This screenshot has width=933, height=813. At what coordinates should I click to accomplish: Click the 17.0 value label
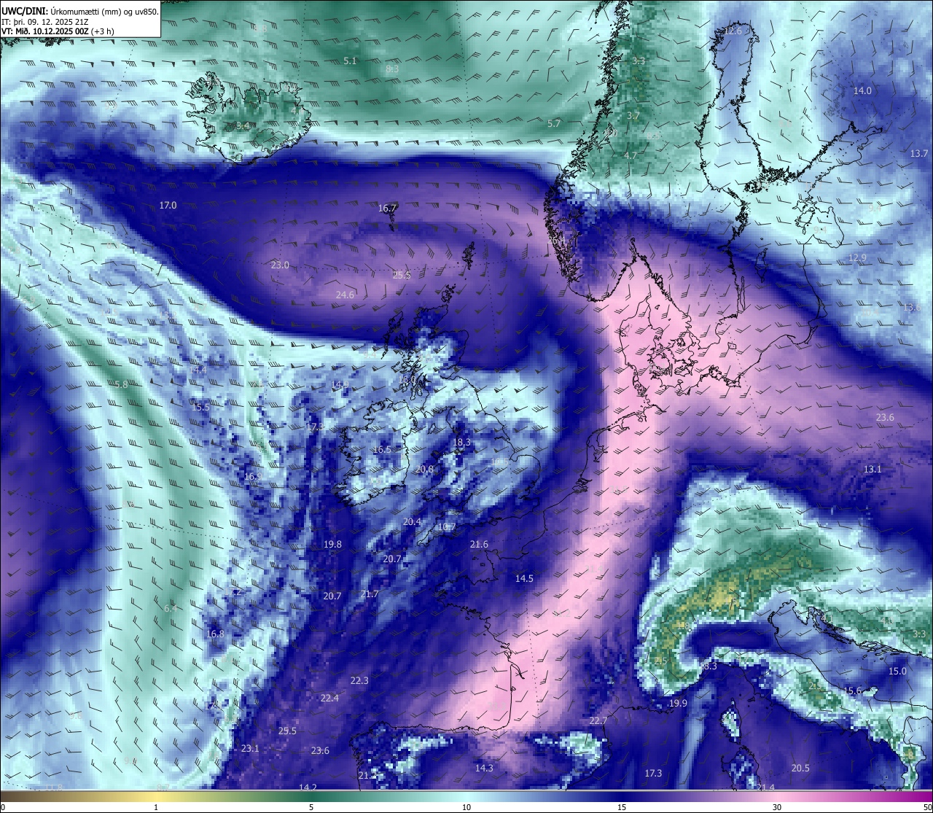(168, 206)
